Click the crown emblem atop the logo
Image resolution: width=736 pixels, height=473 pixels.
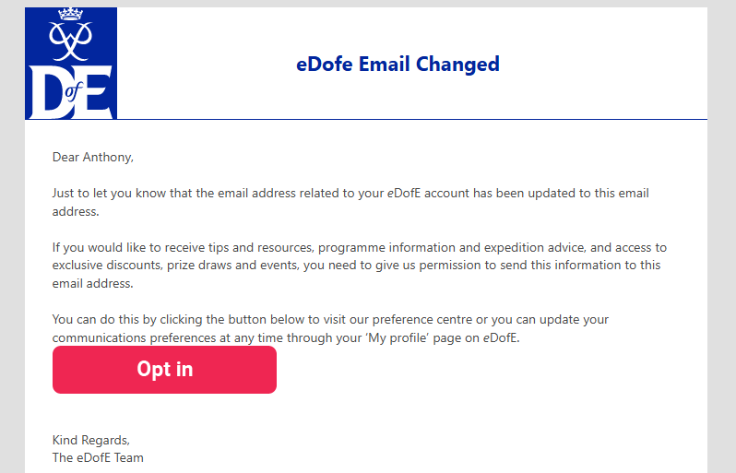point(71,15)
